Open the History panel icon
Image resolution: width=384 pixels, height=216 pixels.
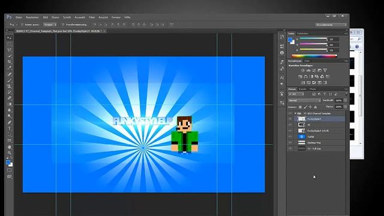[x=282, y=37]
